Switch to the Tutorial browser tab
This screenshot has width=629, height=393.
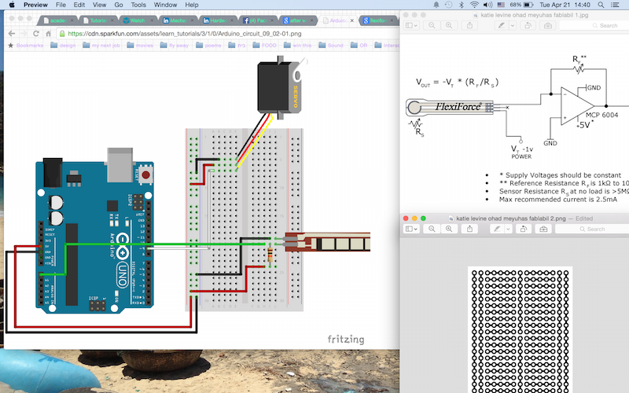pyautogui.click(x=97, y=20)
